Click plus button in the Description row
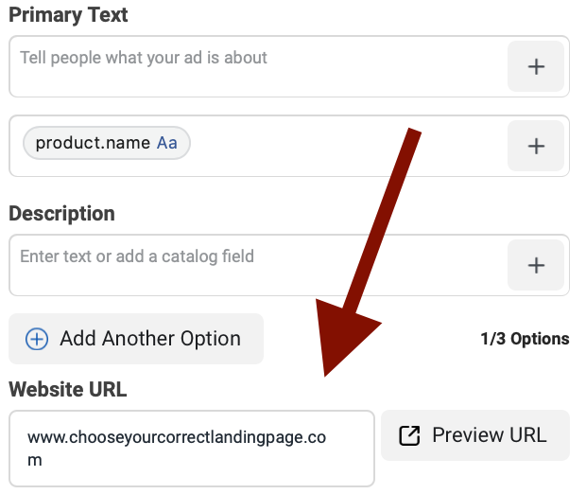 point(536,265)
